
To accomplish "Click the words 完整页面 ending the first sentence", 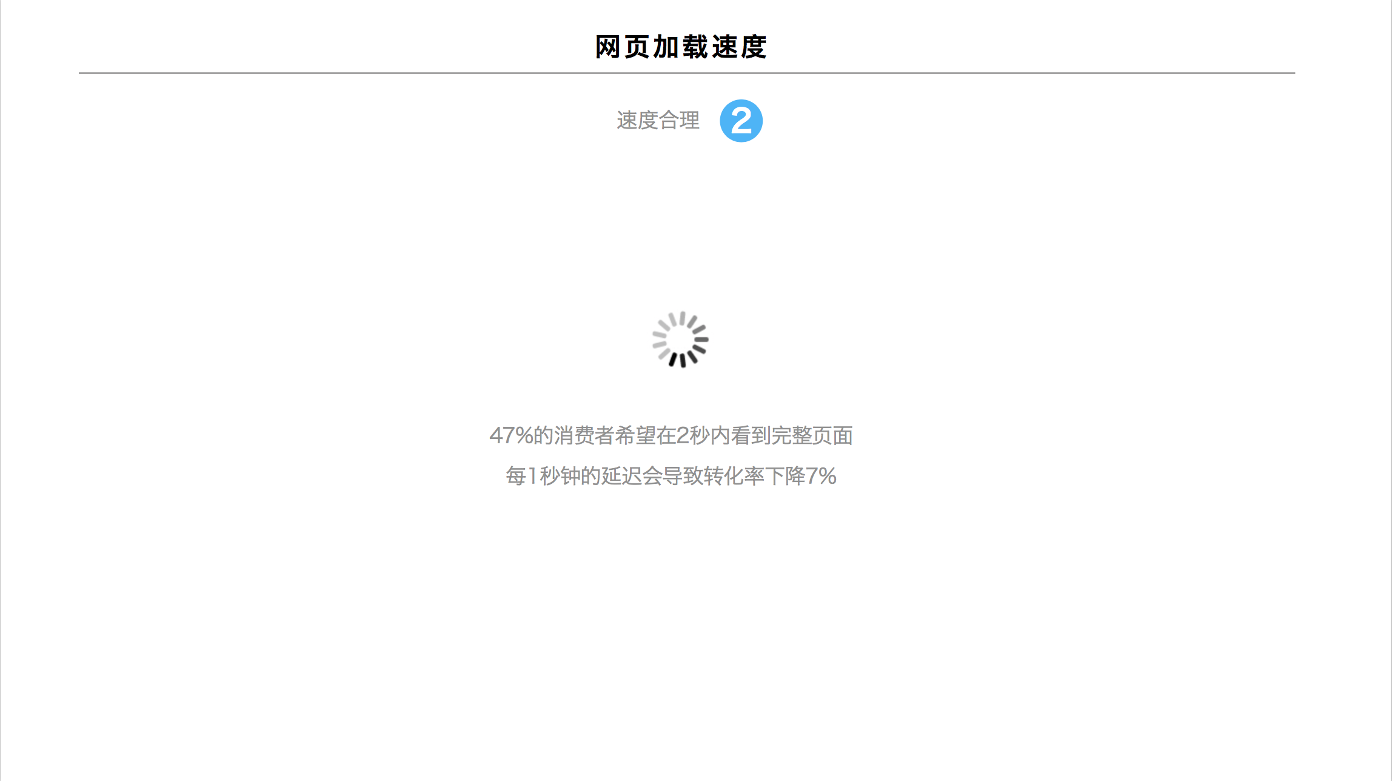I will pos(812,435).
